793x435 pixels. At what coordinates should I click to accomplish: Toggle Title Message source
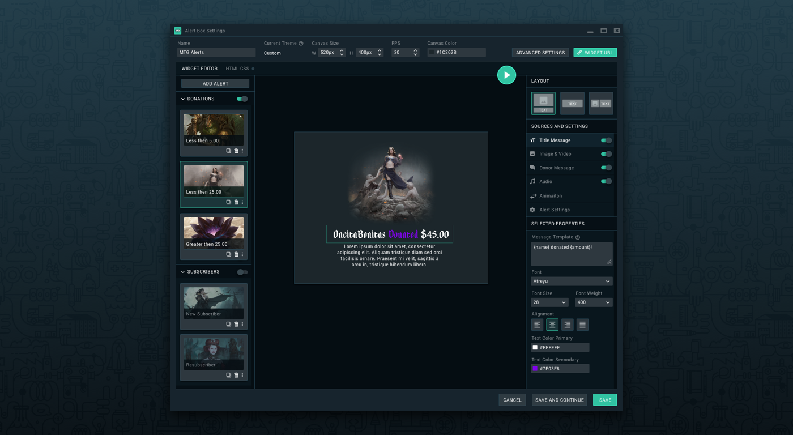(606, 140)
